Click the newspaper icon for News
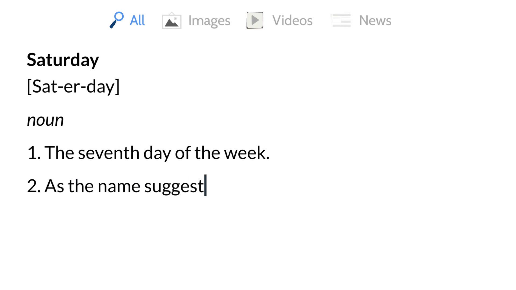Screen dimensions: 516x290 tap(341, 20)
